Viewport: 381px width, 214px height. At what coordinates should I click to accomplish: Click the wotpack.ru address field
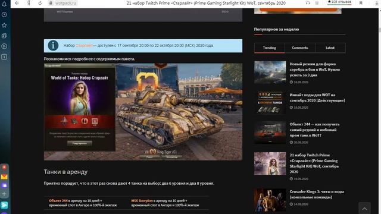point(65,3)
